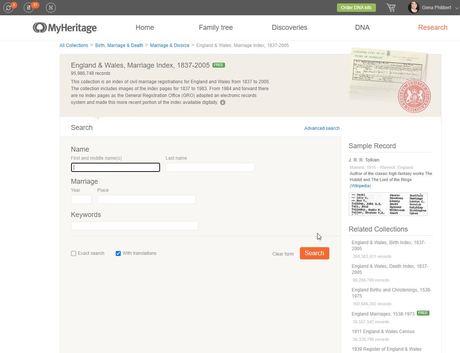Click the Keywords input field

click(134, 226)
